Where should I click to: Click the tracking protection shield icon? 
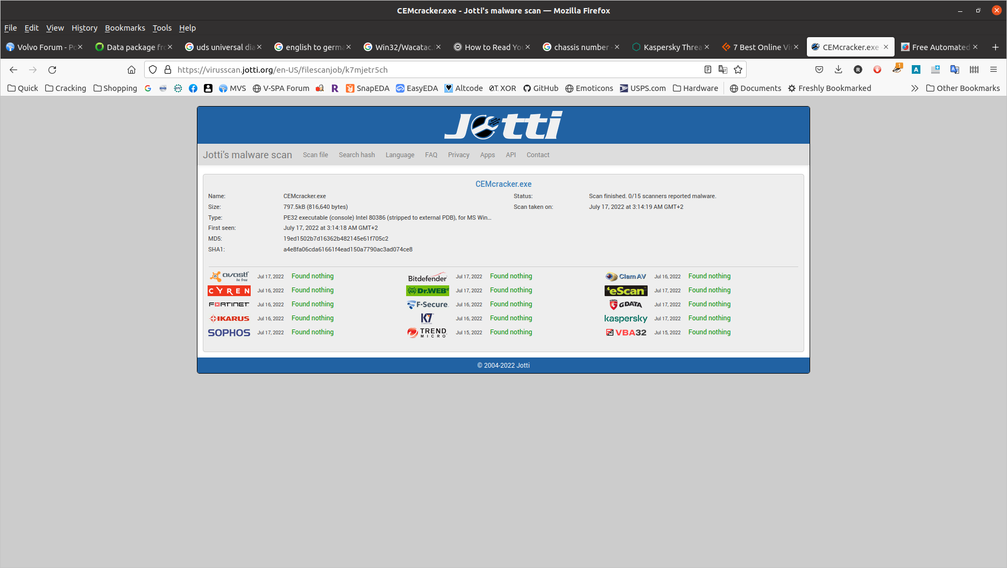coord(152,69)
